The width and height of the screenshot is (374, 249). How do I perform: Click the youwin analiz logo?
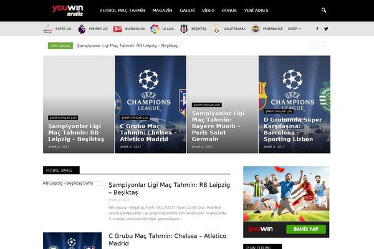(x=67, y=10)
